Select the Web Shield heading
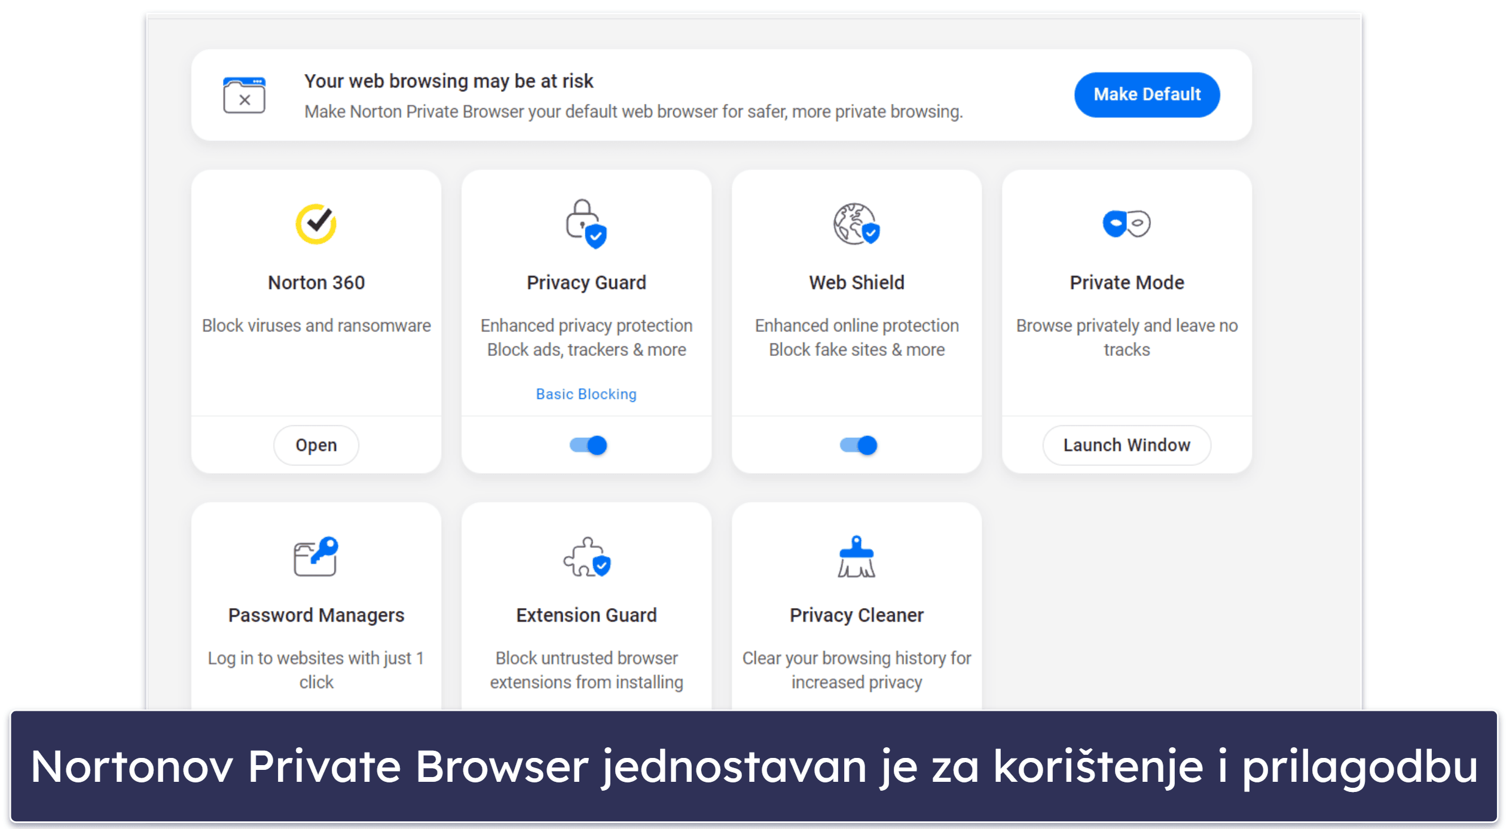The width and height of the screenshot is (1506, 829). [x=856, y=283]
